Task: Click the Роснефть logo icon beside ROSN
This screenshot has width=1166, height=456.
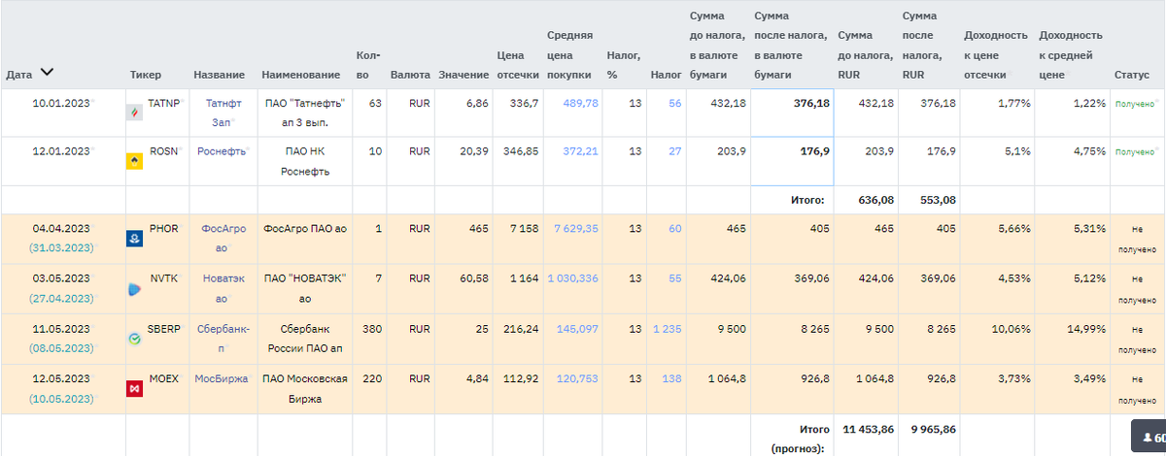Action: [x=136, y=161]
